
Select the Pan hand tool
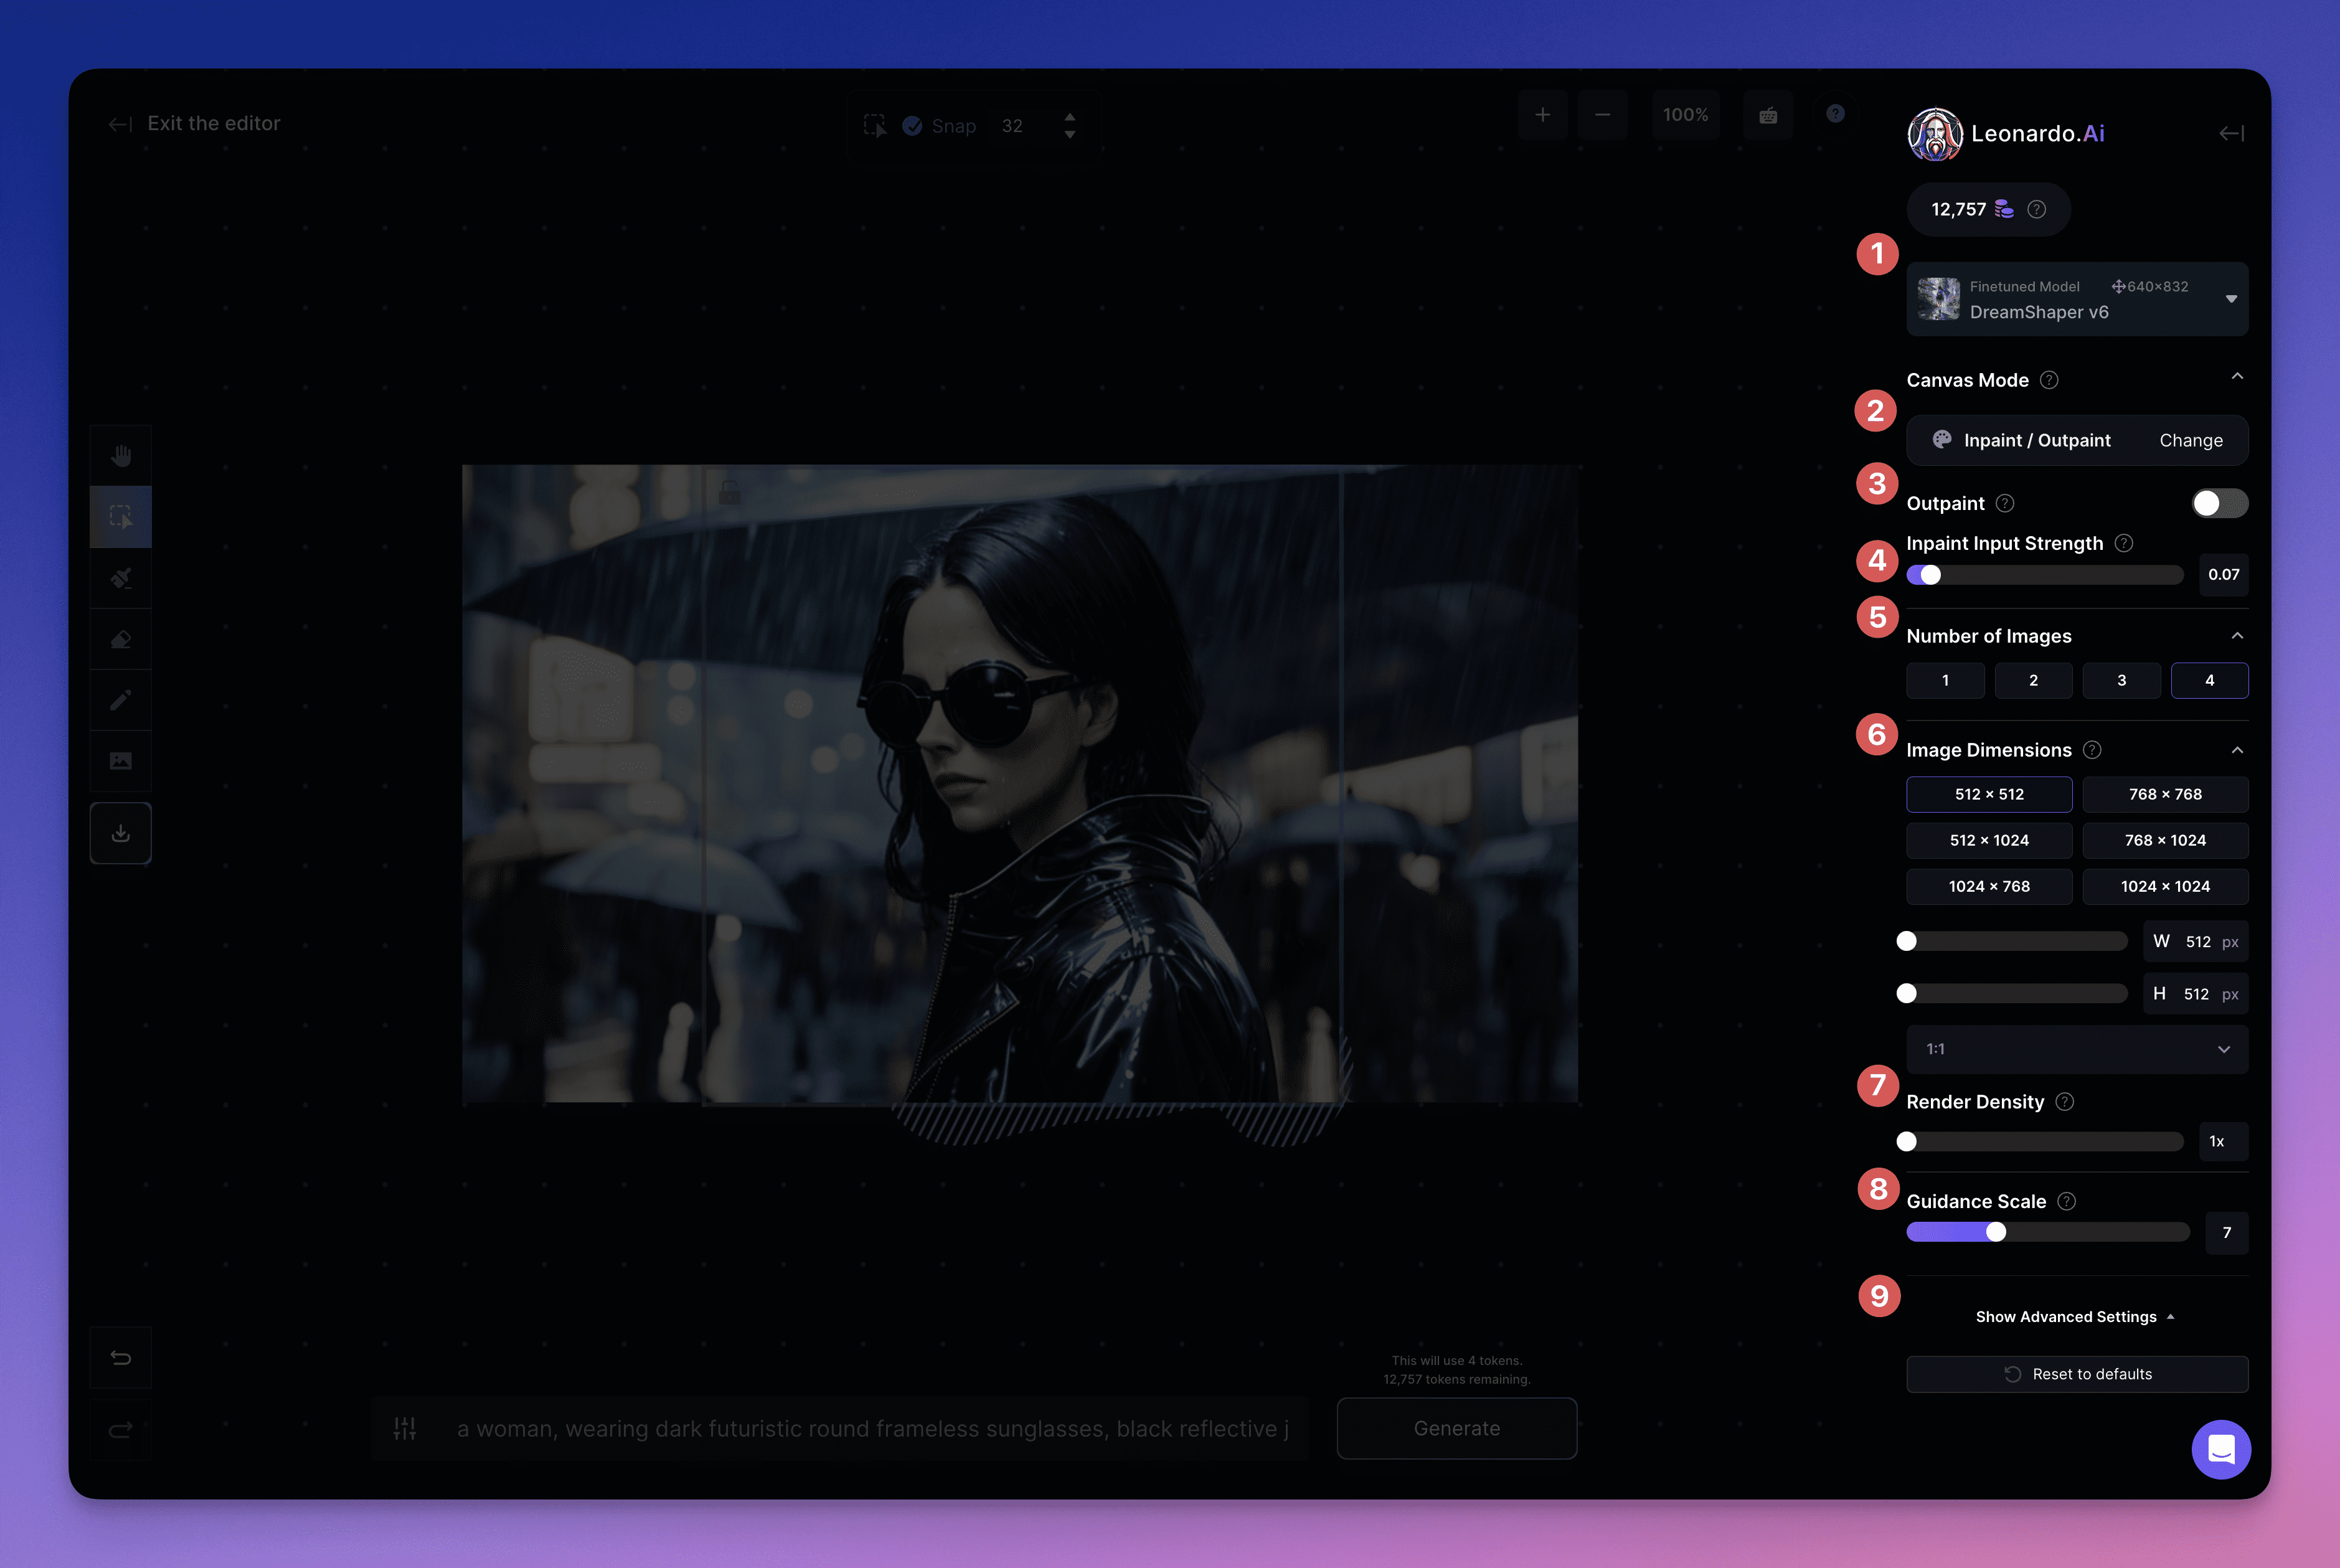tap(121, 456)
